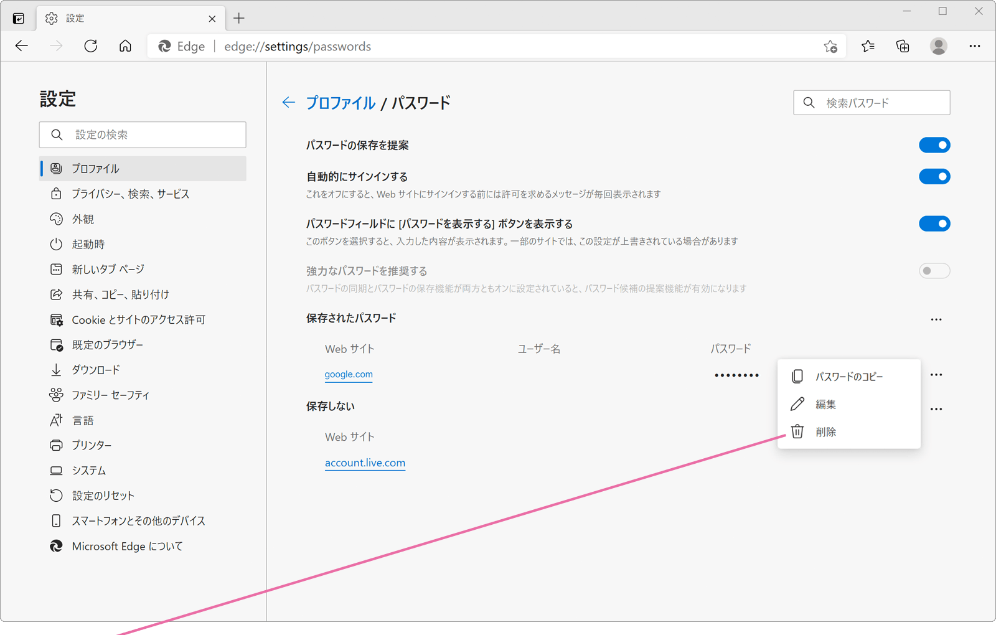The width and height of the screenshot is (996, 635).
Task: Open プライバシー、検索、サービス settings
Action: (x=143, y=194)
